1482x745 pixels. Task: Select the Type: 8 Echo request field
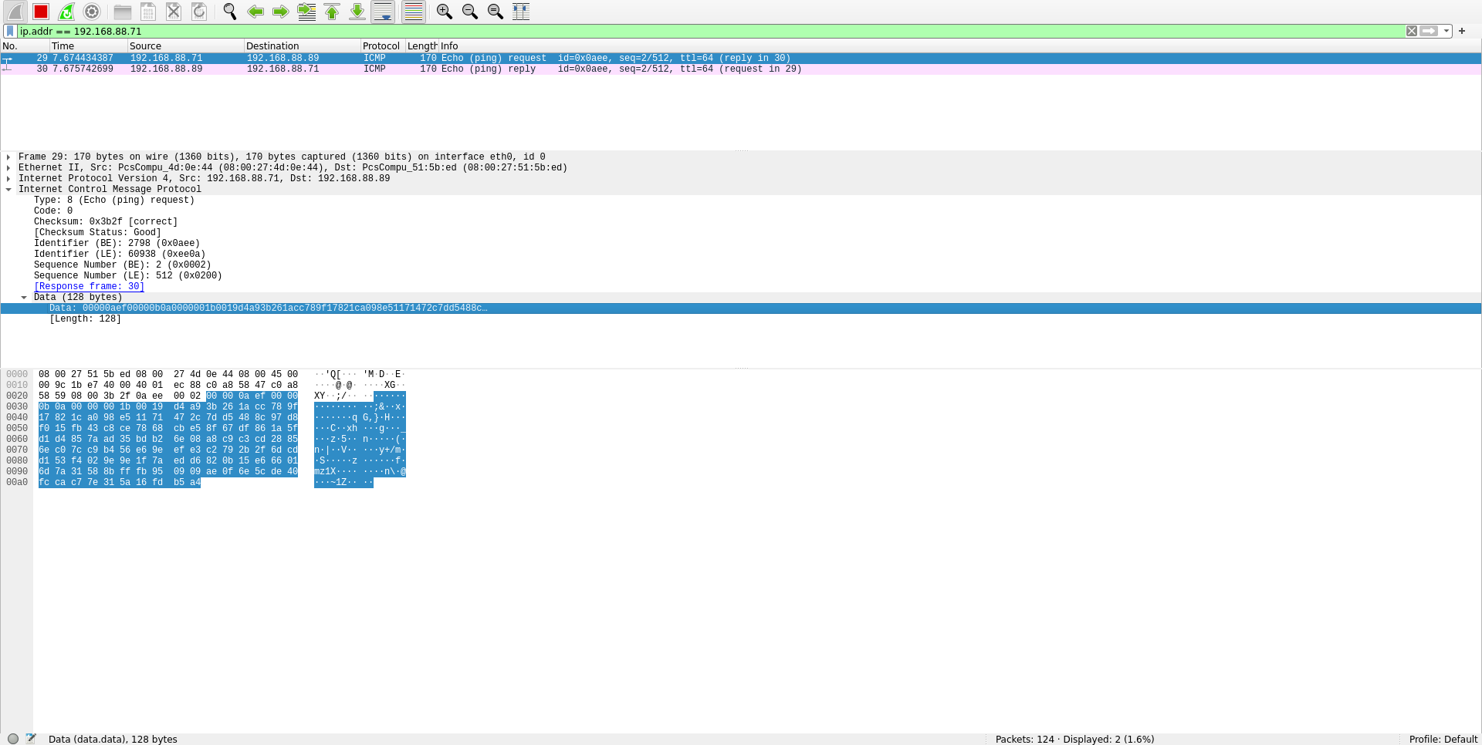coord(114,200)
